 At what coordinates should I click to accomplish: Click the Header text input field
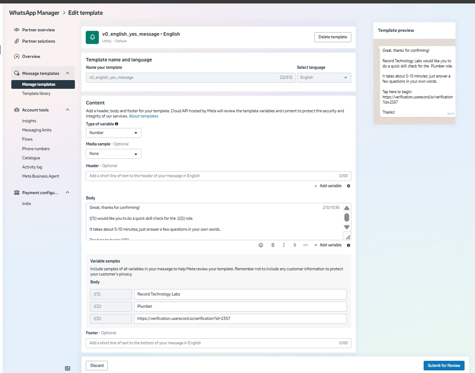[219, 176]
